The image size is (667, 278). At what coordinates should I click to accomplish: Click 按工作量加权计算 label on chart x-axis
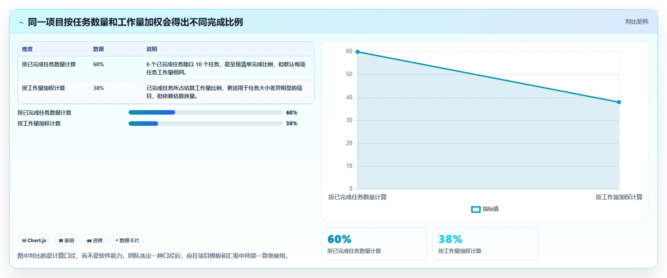point(619,197)
